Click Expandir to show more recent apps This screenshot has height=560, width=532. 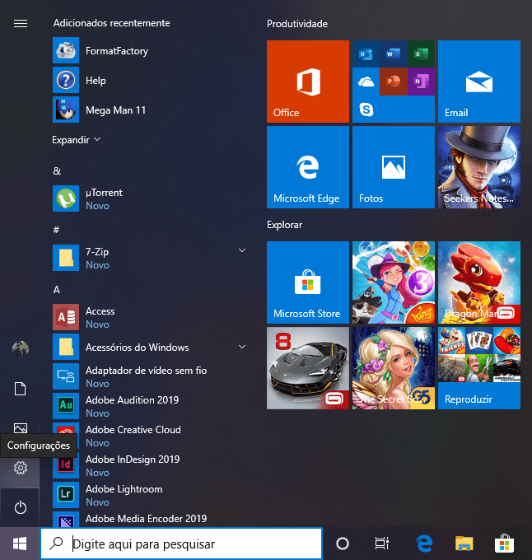click(x=77, y=140)
